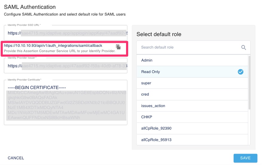
Task: Click the CANCEL button
Action: point(16,158)
